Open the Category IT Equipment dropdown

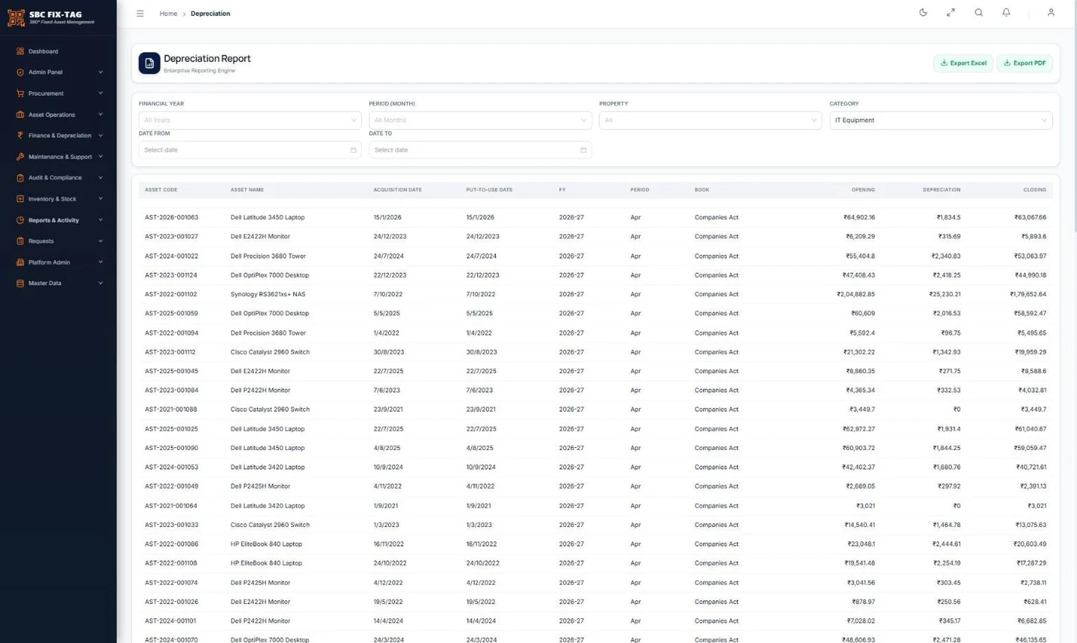pos(941,120)
